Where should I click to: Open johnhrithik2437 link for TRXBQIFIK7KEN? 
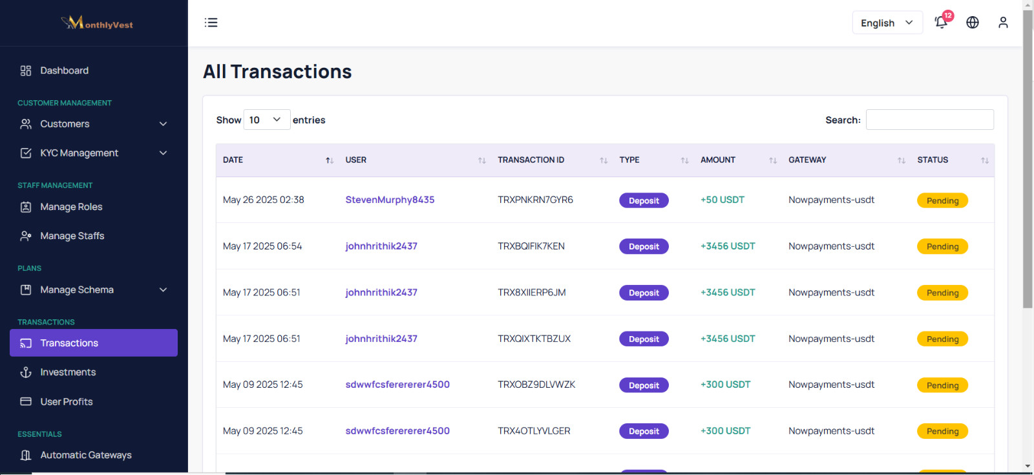(x=381, y=246)
